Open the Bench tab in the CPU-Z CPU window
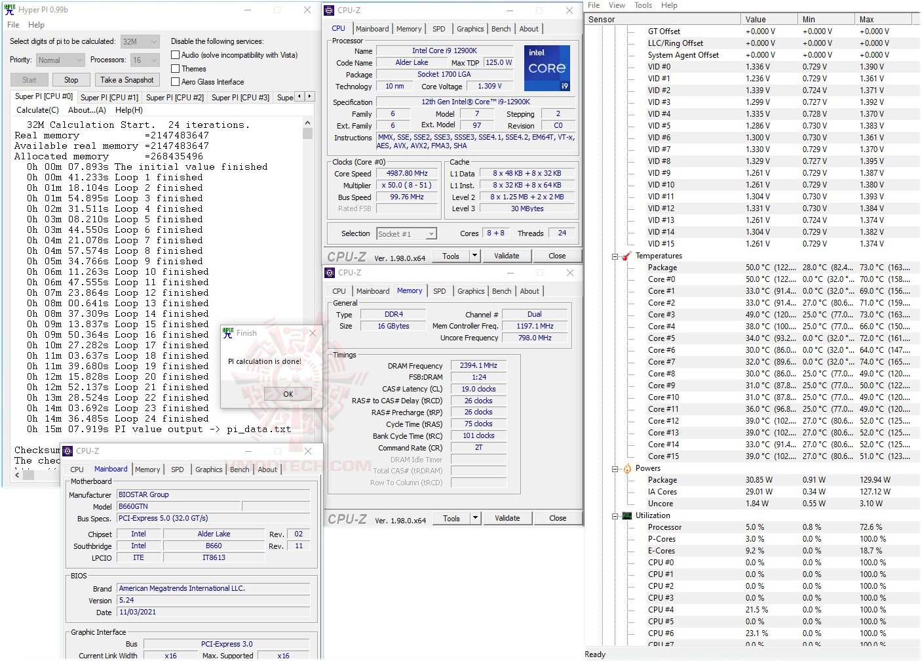Screen dimensions: 922x661 [501, 29]
